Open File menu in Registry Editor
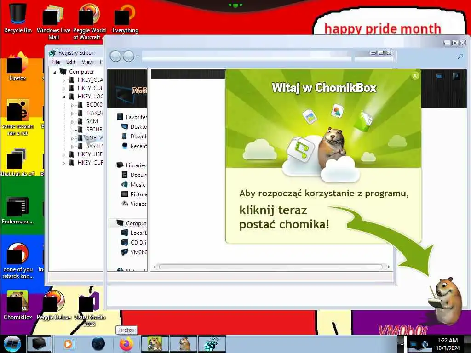471x353 pixels. tap(56, 62)
